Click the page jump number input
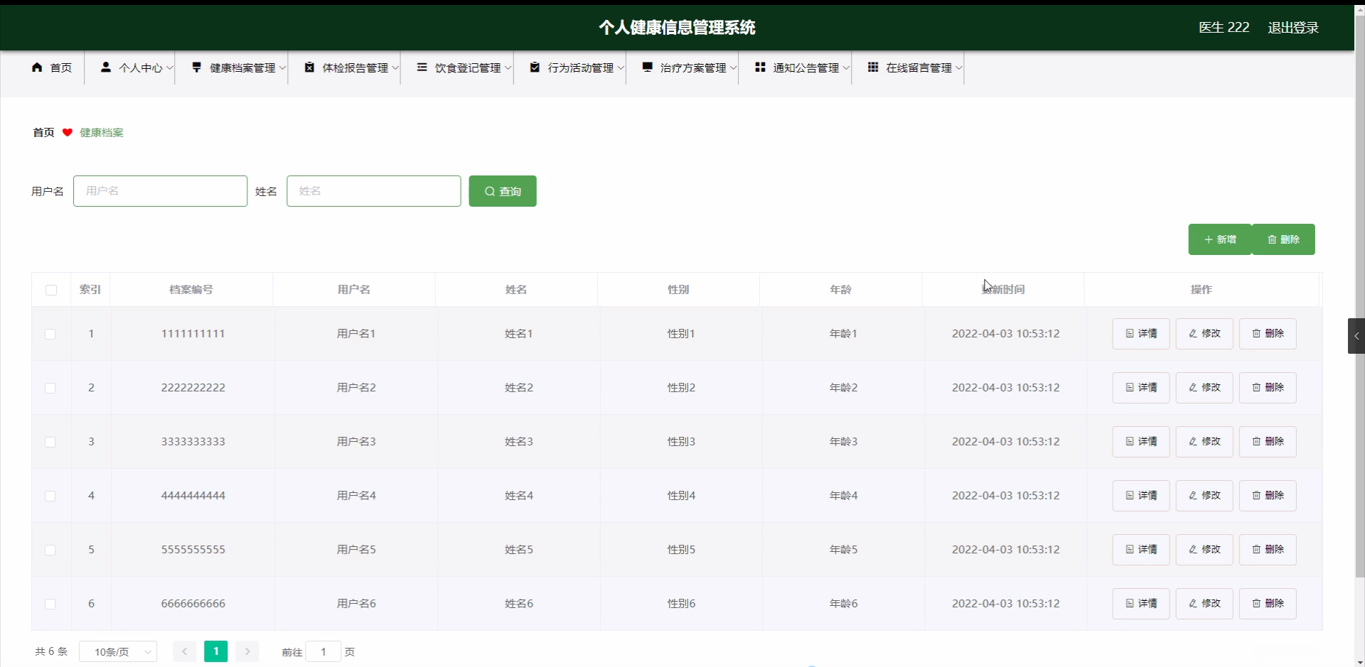This screenshot has width=1365, height=667. (x=323, y=651)
